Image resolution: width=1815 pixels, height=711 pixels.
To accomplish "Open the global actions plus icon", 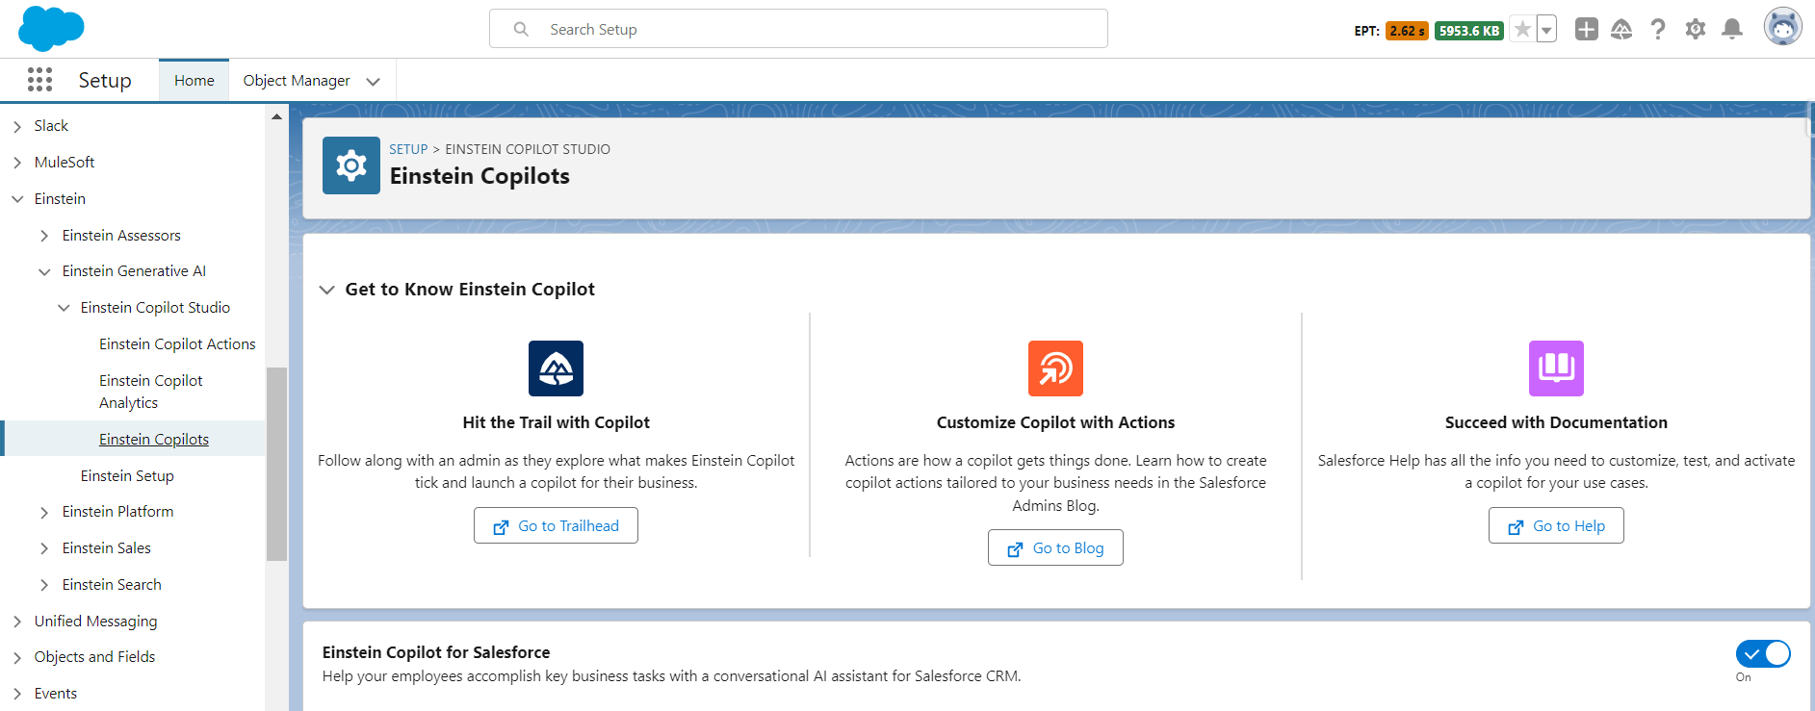I will (x=1586, y=30).
